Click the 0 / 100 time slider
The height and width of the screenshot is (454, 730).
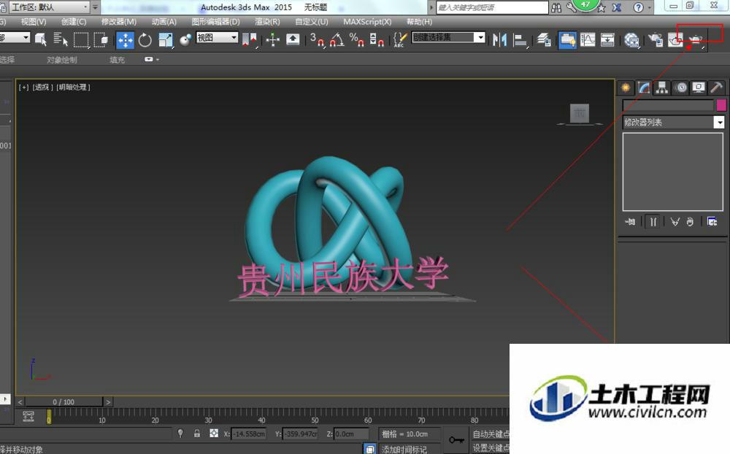click(x=64, y=402)
